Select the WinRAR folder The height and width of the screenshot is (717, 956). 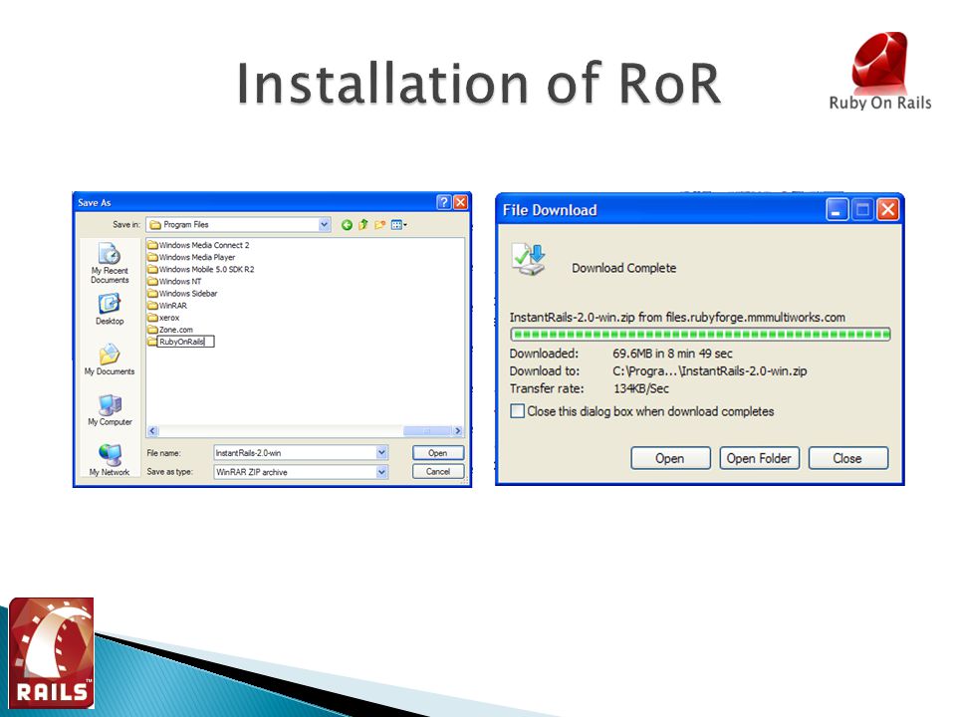coord(167,306)
